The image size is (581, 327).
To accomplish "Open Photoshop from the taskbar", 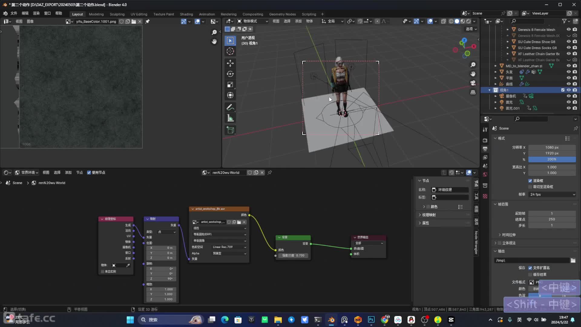I will [x=371, y=320].
